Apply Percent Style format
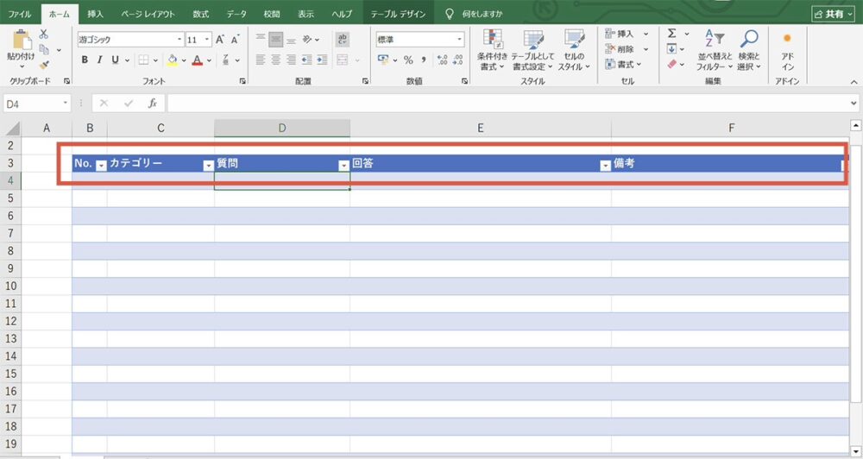 (408, 60)
